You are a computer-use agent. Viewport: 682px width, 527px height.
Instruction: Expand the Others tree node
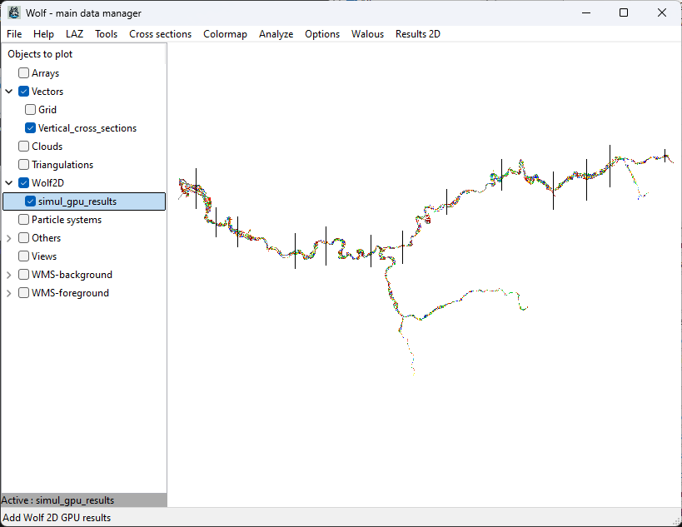click(9, 238)
